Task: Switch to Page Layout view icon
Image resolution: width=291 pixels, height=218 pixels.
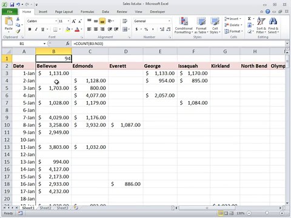Action: (x=226, y=213)
